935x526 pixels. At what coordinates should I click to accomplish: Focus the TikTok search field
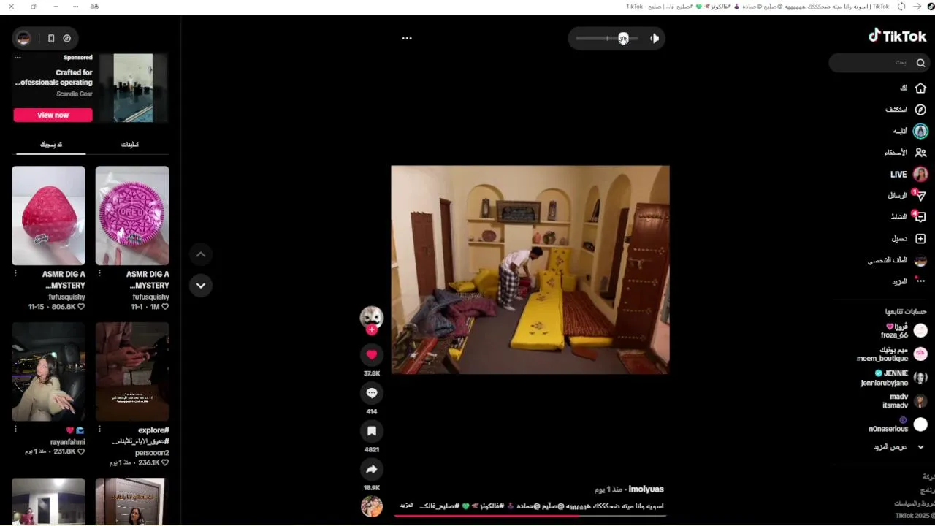tap(879, 63)
